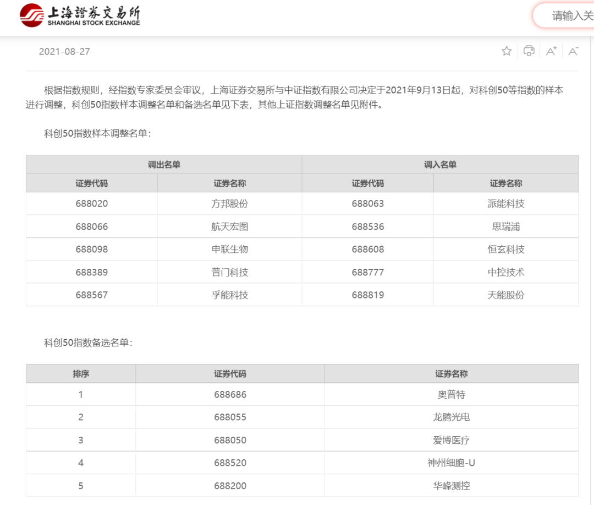Select 申联生物 name cell
Screen dimensions: 594x505
(x=229, y=249)
